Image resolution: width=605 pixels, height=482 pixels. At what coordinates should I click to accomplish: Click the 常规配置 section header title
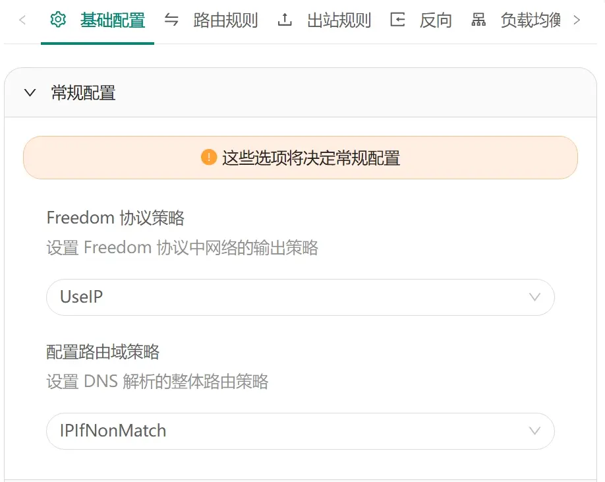(83, 93)
